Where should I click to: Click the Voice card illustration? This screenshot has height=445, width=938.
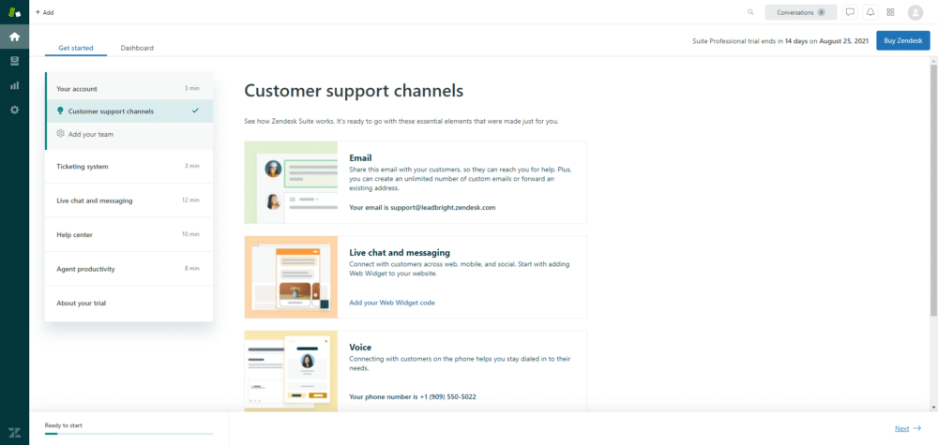coord(292,371)
